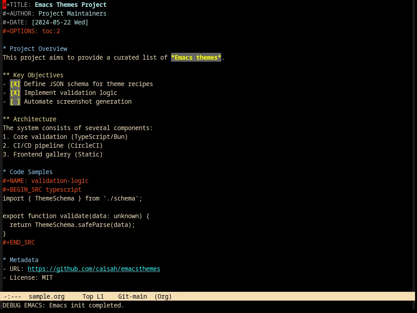The image size is (417, 313).
Task: Click the import ThemeSchema code line
Action: 72,199
